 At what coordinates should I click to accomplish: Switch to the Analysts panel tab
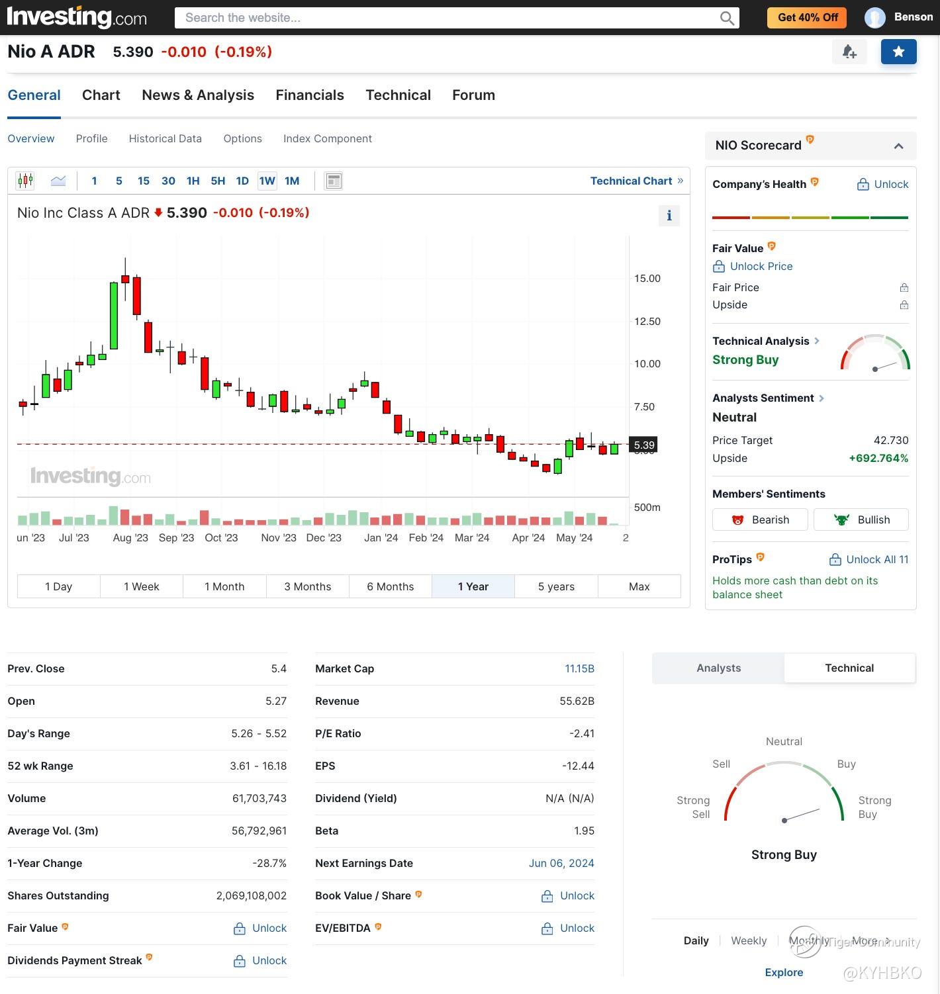pos(719,668)
